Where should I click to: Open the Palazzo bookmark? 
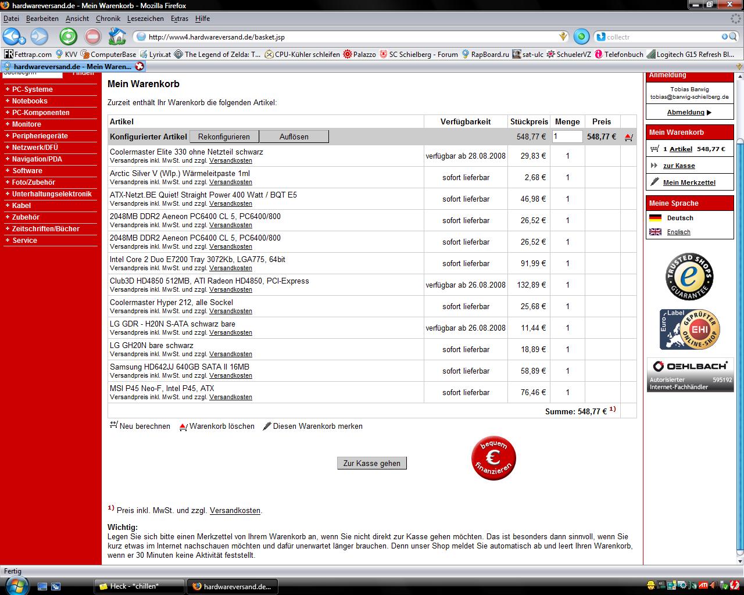[x=359, y=54]
